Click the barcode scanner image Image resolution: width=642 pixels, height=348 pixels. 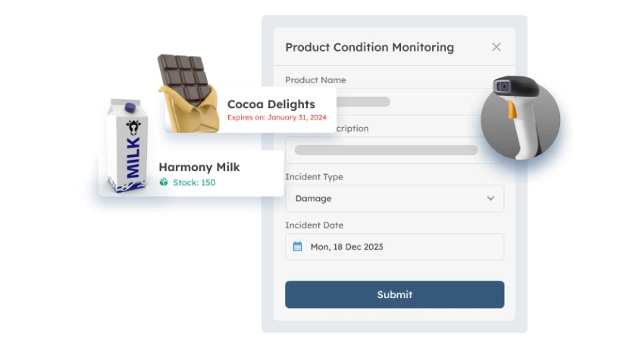click(x=520, y=117)
